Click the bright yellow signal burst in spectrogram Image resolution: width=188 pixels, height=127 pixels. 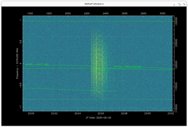pyautogui.click(x=97, y=65)
